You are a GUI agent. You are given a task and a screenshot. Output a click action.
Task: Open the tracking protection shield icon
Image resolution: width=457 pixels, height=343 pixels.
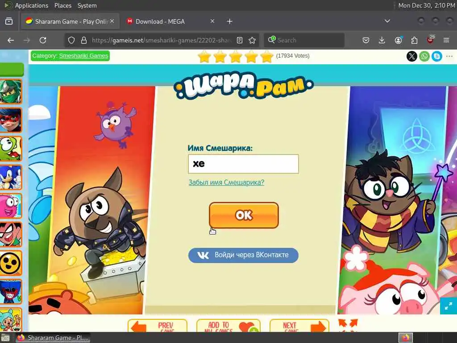tap(71, 40)
